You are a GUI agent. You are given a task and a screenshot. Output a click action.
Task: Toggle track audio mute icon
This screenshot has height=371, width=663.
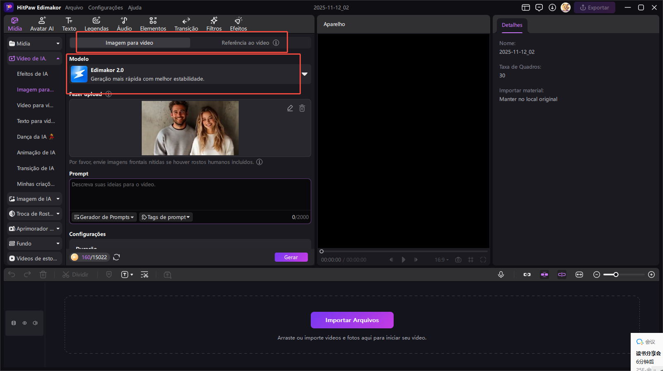pyautogui.click(x=35, y=323)
